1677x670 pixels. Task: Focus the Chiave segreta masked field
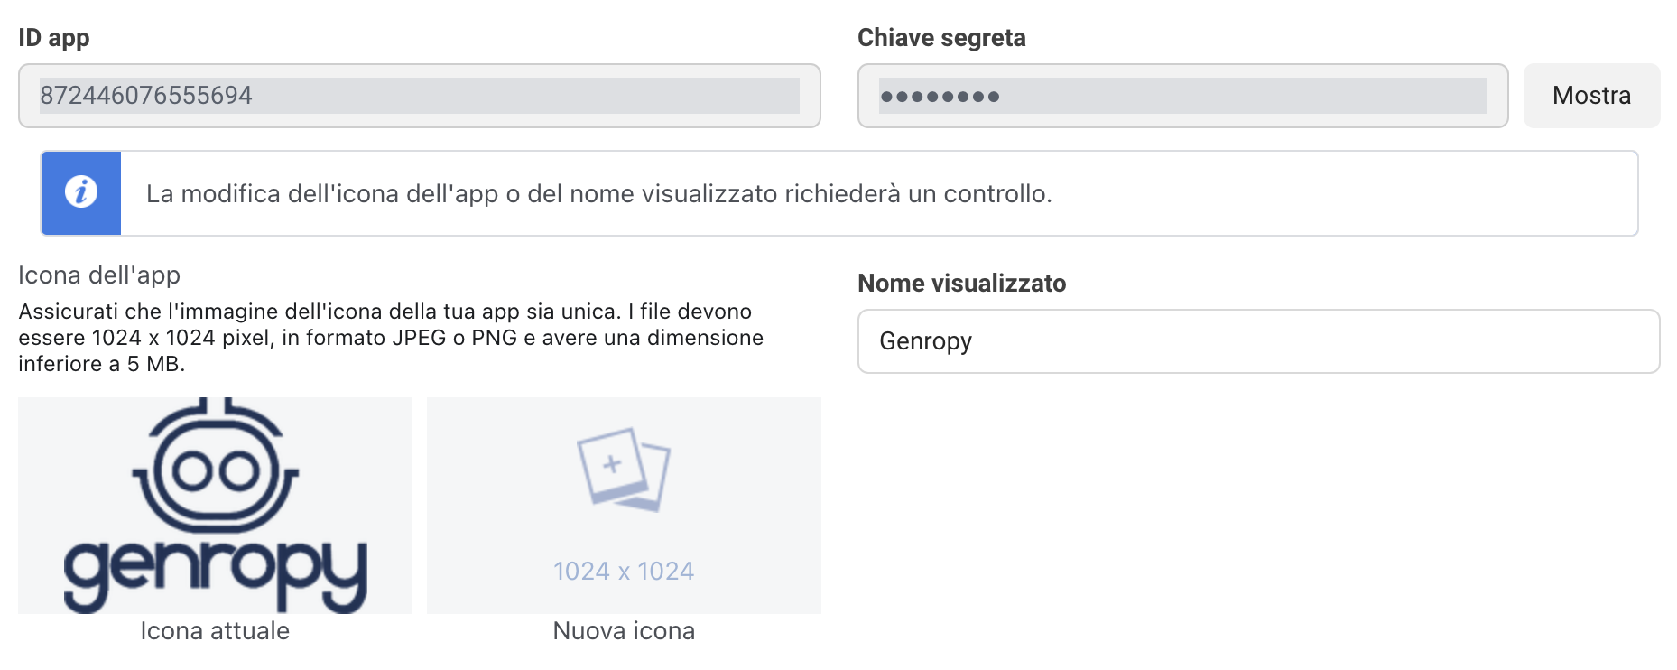(1182, 96)
